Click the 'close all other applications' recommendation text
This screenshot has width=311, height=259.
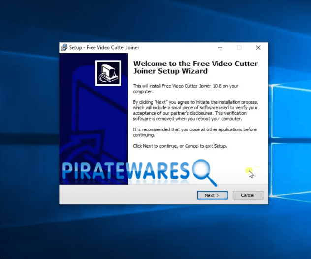coord(195,132)
